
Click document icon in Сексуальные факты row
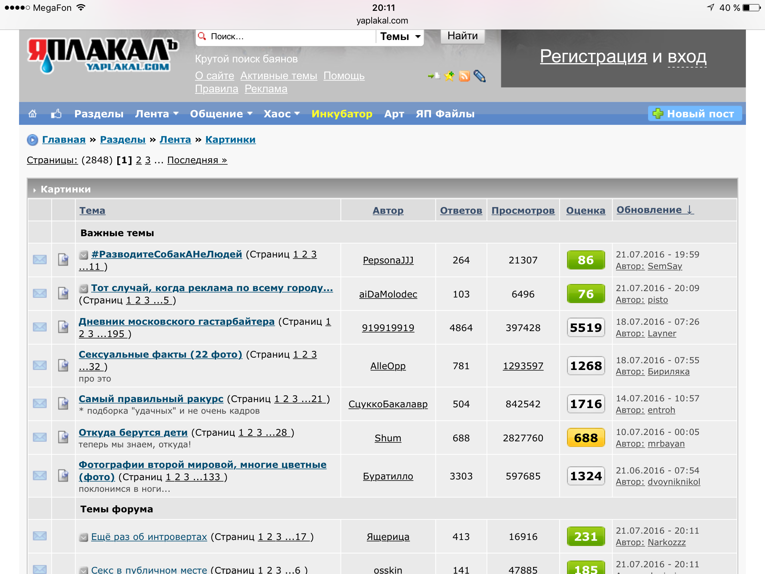[63, 365]
